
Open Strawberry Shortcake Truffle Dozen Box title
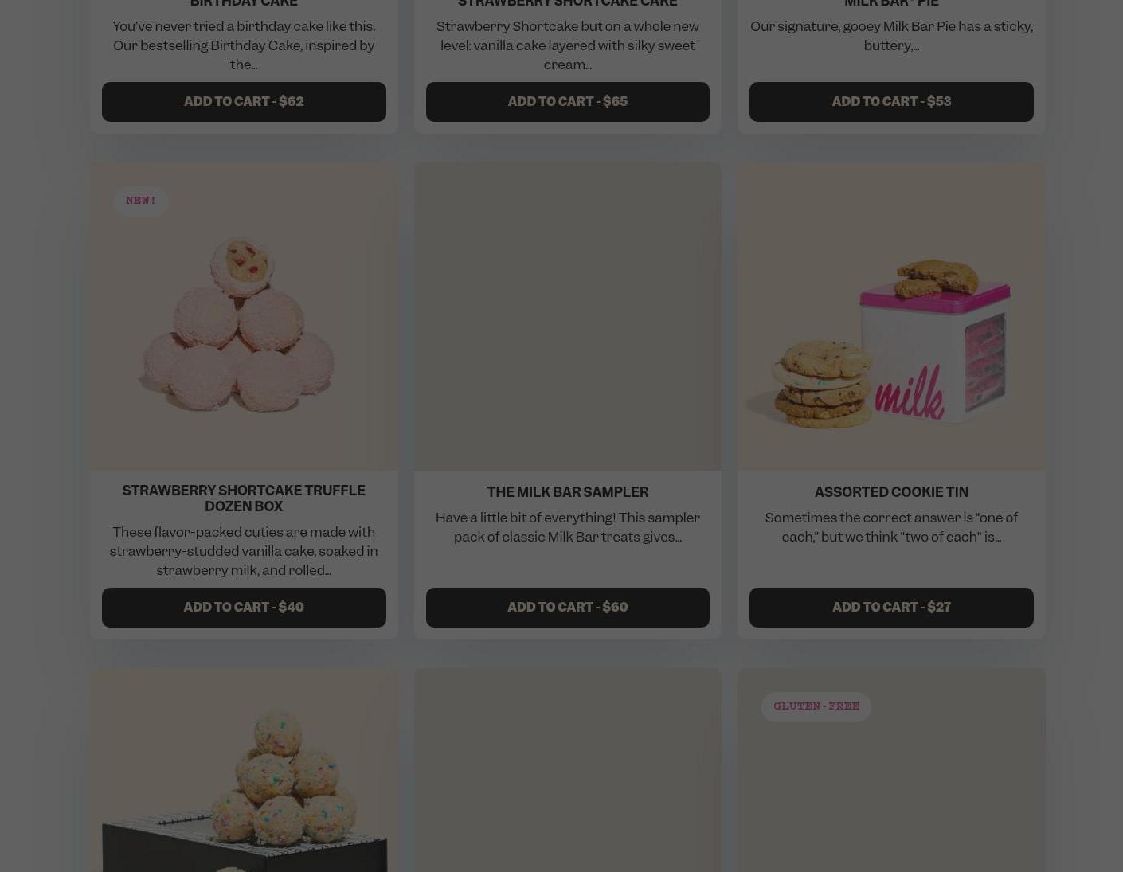[244, 499]
